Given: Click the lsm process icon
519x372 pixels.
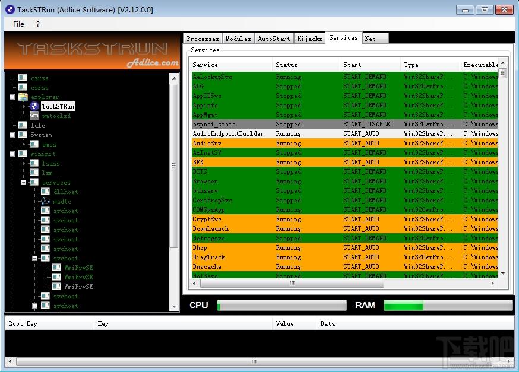Looking at the screenshot, I should pyautogui.click(x=34, y=173).
